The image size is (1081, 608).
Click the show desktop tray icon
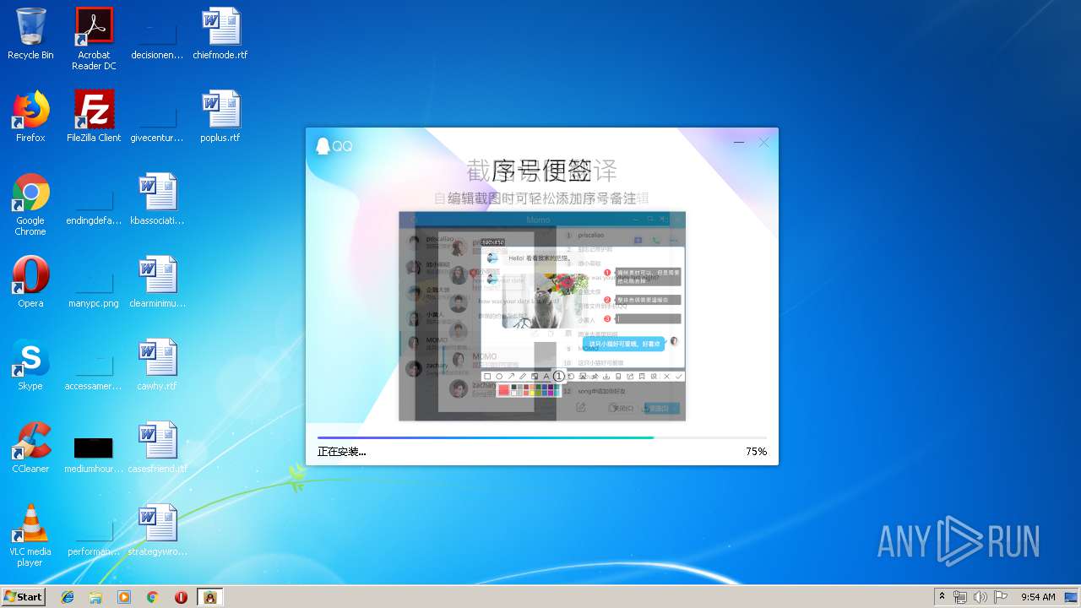pos(1072,597)
